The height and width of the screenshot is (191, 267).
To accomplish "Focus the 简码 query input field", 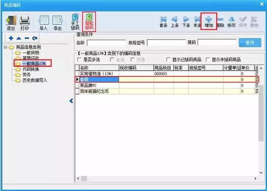I will [x=217, y=43].
